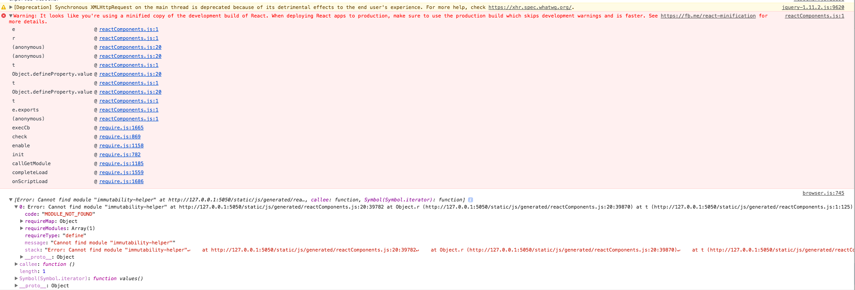Open browser.js:745 source link

point(823,193)
